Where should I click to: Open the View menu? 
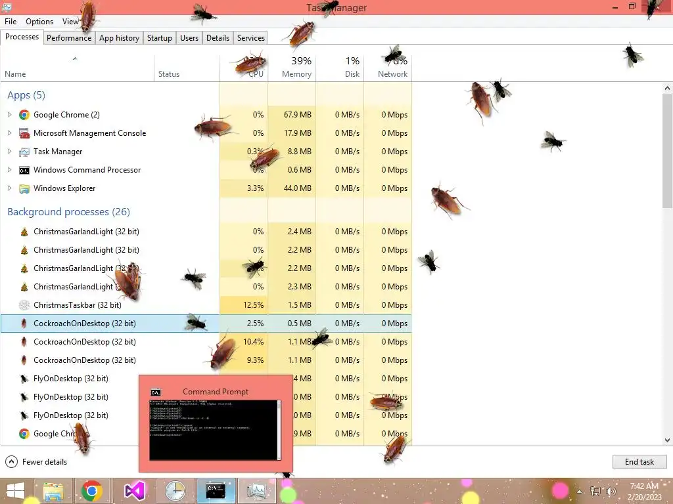(x=70, y=22)
